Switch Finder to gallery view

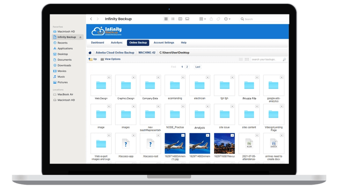point(187,19)
